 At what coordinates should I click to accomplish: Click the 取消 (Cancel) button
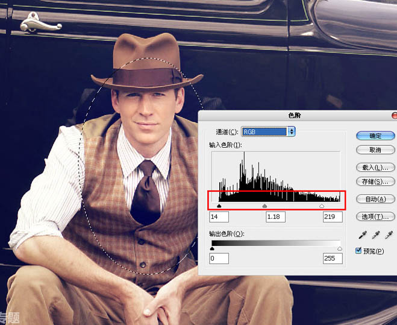pyautogui.click(x=375, y=150)
